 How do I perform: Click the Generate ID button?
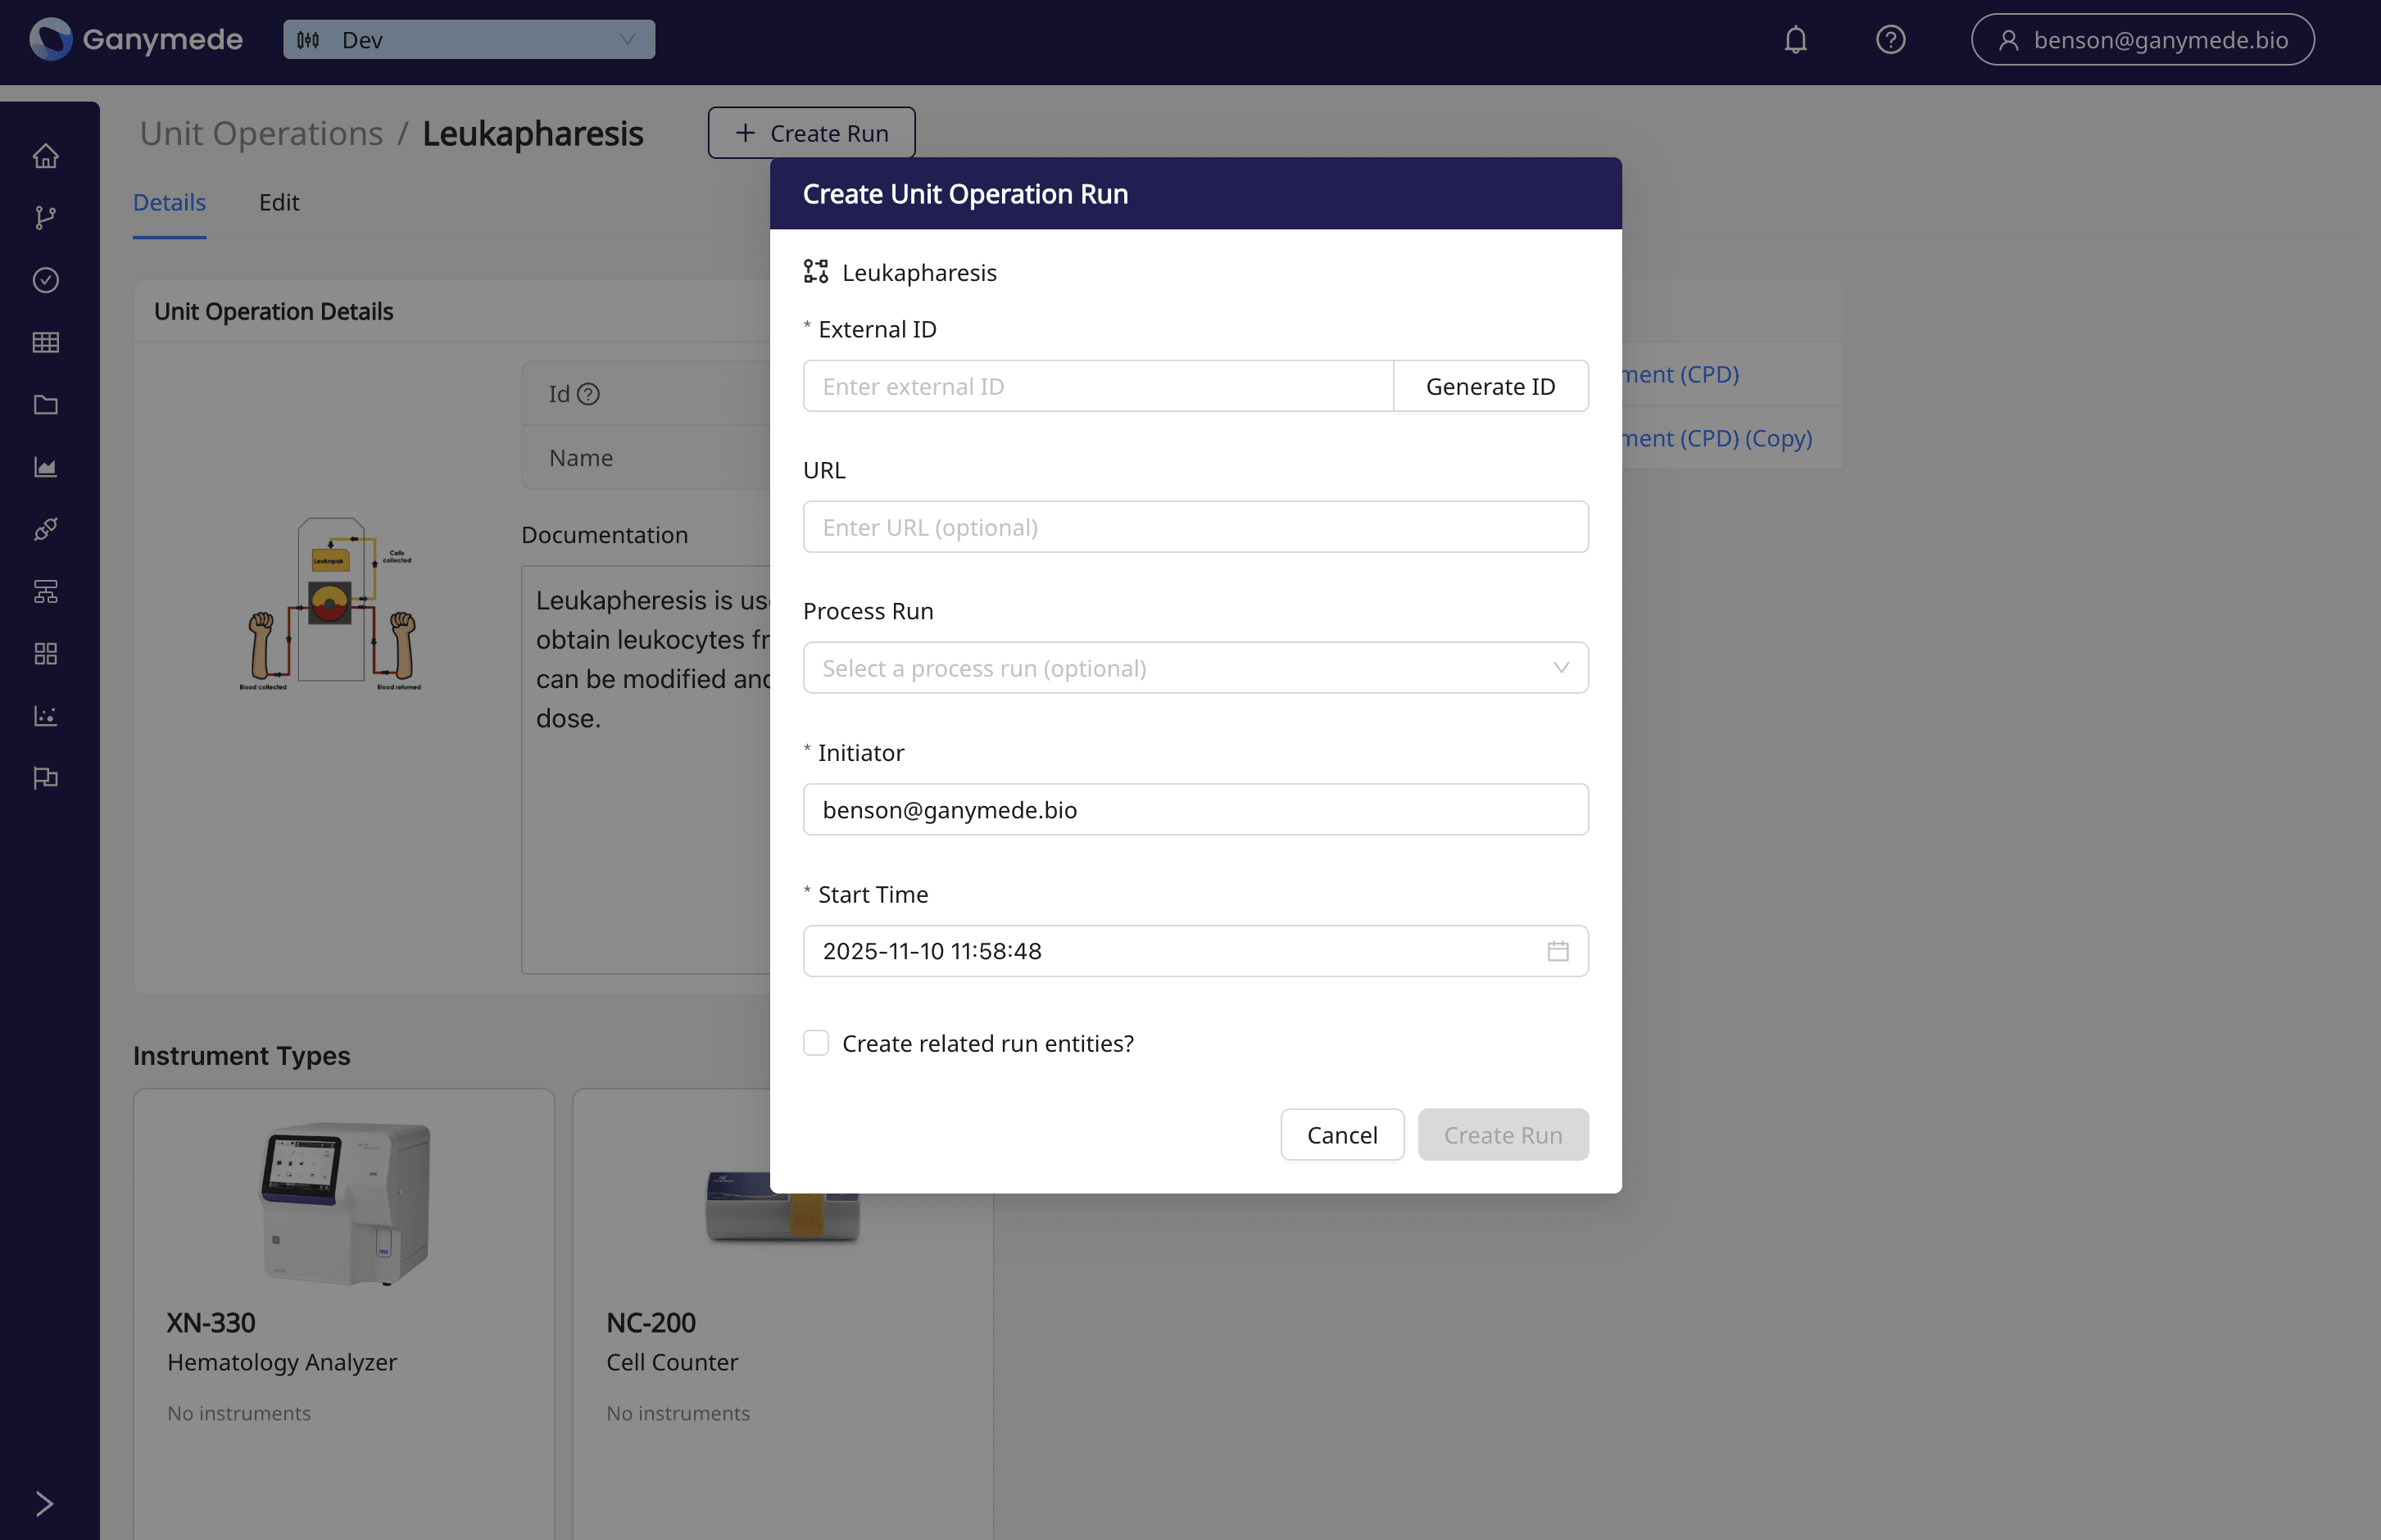[1489, 386]
